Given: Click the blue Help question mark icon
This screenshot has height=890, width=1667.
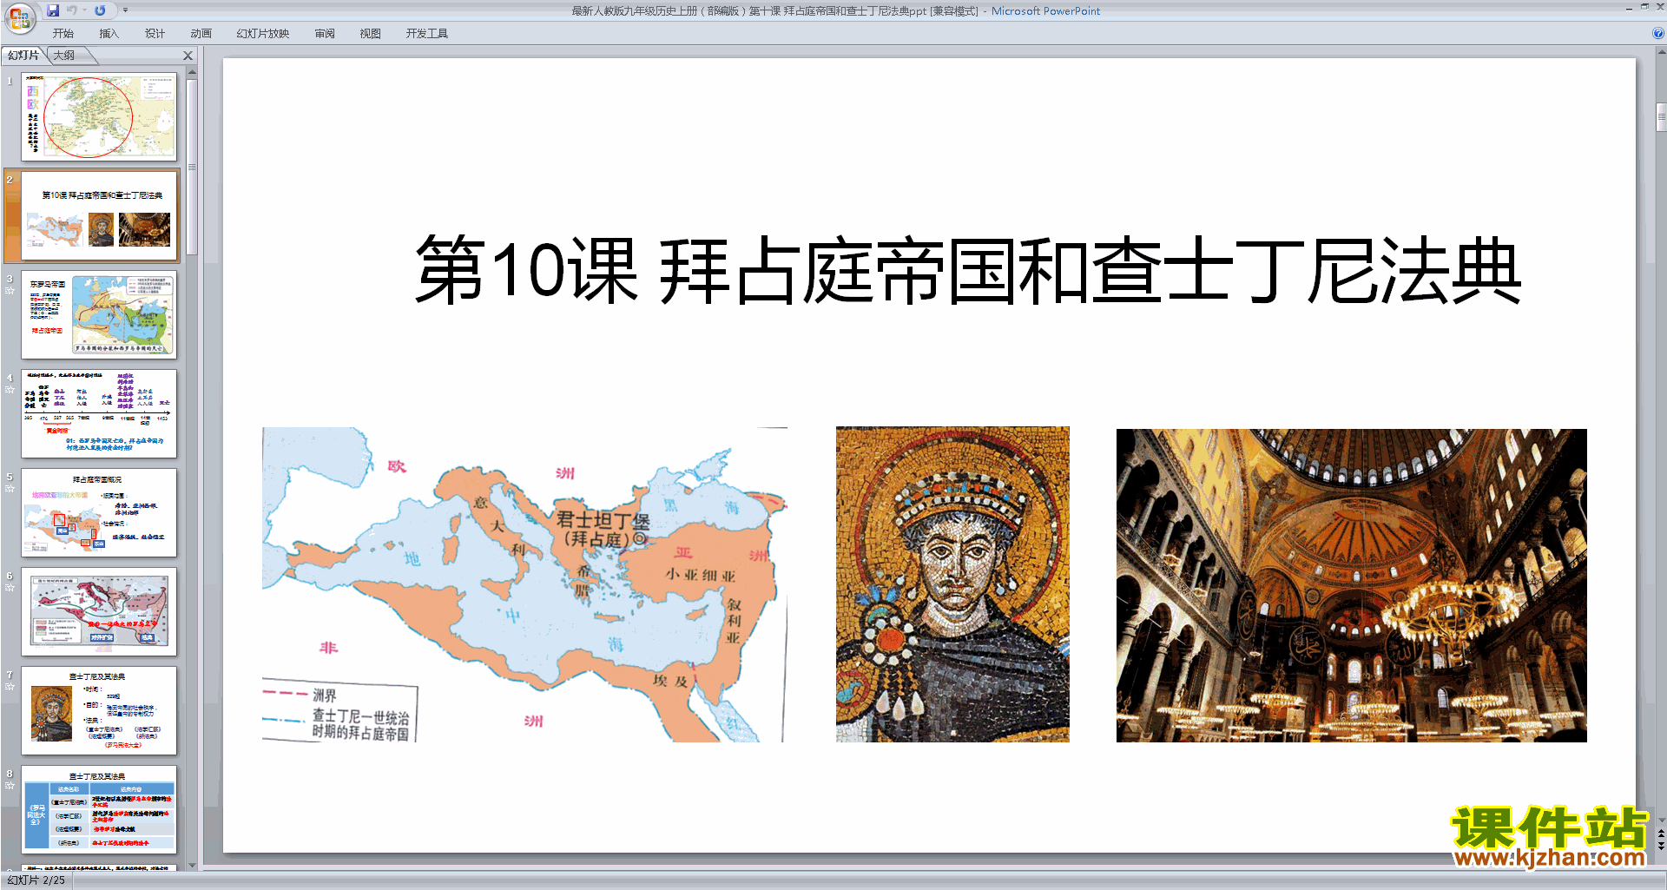Looking at the screenshot, I should tap(1658, 33).
